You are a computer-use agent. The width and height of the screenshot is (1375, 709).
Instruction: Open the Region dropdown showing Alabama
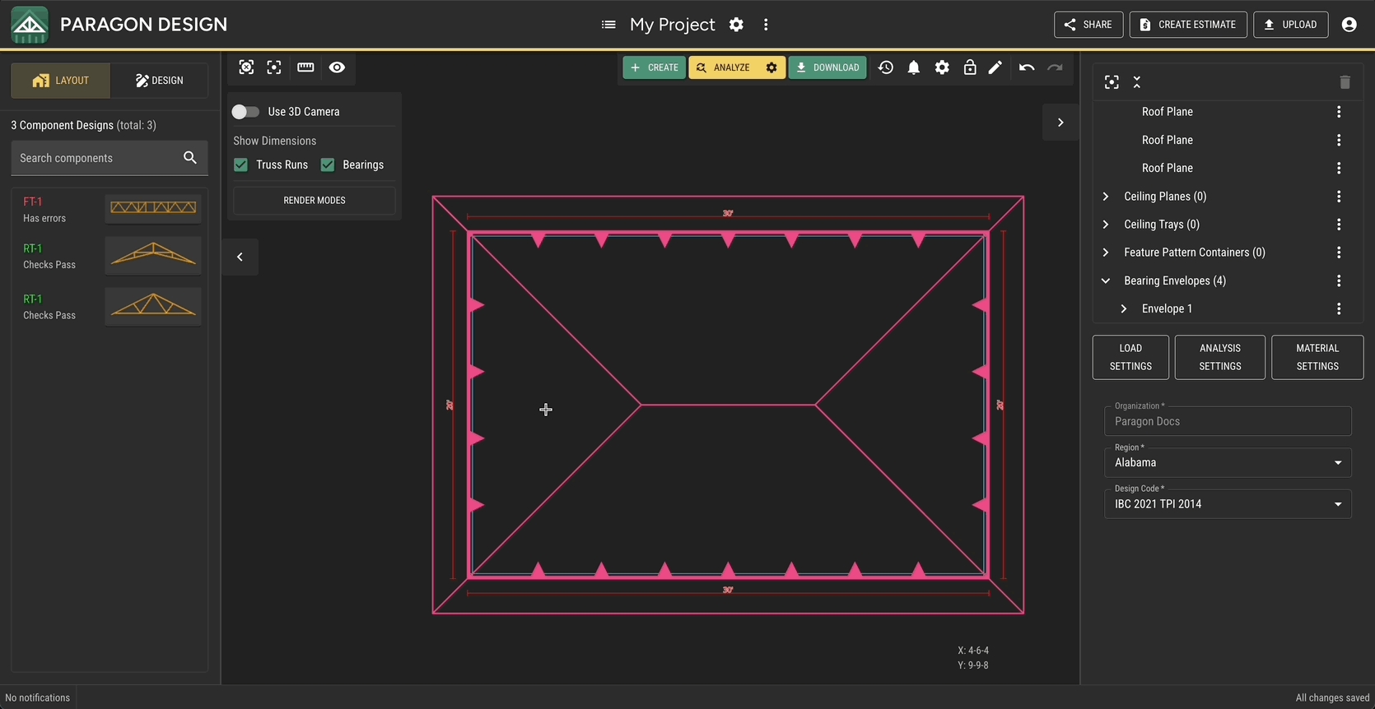(x=1227, y=462)
